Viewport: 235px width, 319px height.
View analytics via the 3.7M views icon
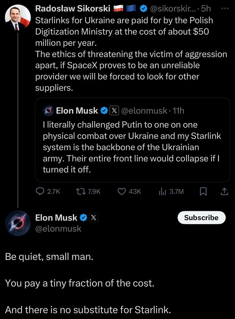[x=162, y=191]
